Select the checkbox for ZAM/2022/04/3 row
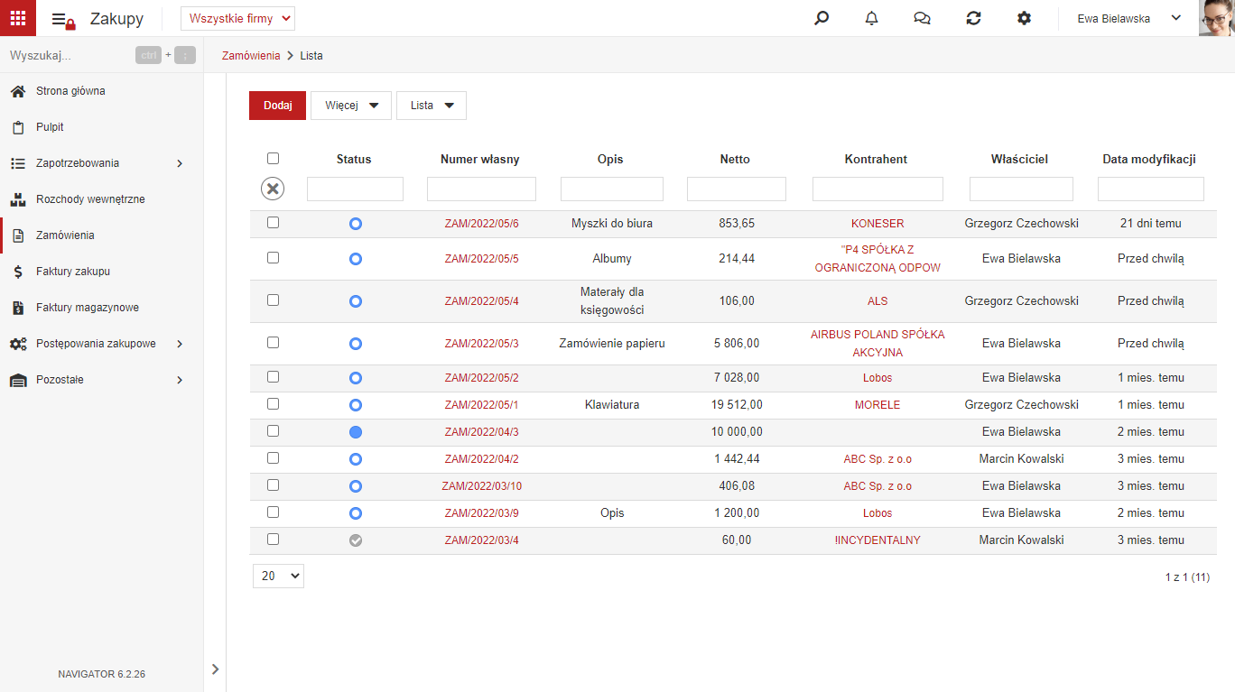The width and height of the screenshot is (1235, 692). pyautogui.click(x=274, y=430)
